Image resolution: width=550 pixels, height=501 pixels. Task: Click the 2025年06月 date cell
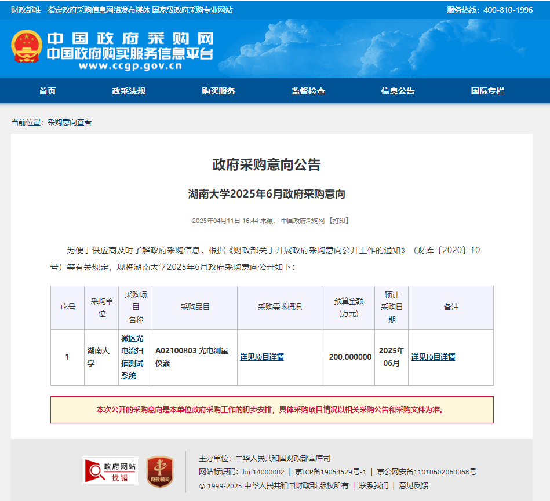[x=391, y=357]
